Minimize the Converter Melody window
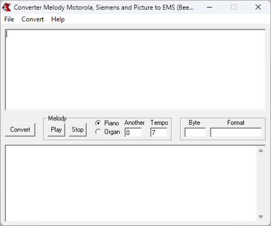271x226 pixels. tap(210, 7)
